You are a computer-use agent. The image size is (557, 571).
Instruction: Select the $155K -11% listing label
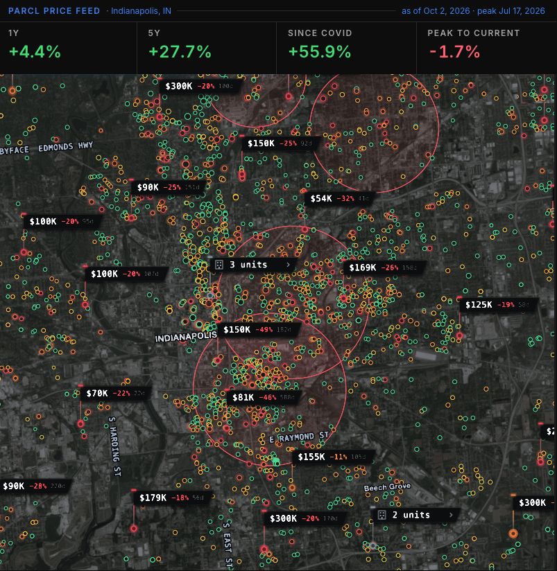tap(333, 457)
